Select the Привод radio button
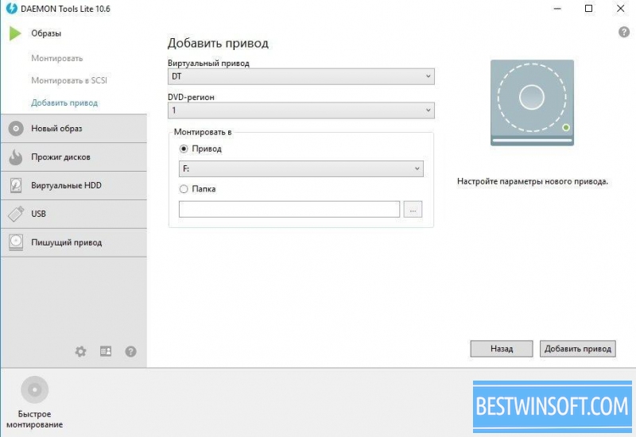Screen dimensions: 636x437 pyautogui.click(x=184, y=149)
